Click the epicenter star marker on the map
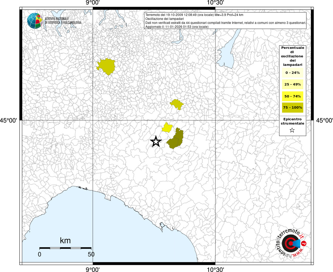This screenshot has height=272, width=333. pyautogui.click(x=156, y=141)
